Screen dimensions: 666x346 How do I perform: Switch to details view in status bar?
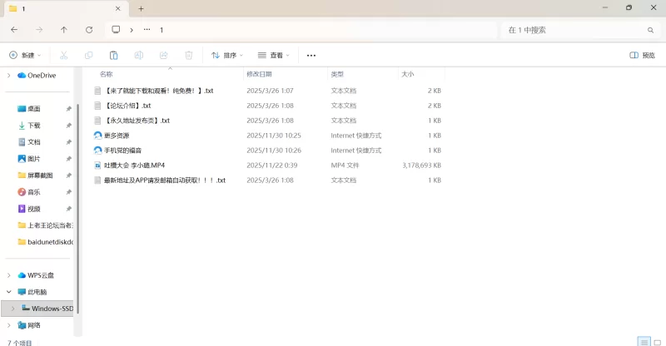tap(644, 341)
